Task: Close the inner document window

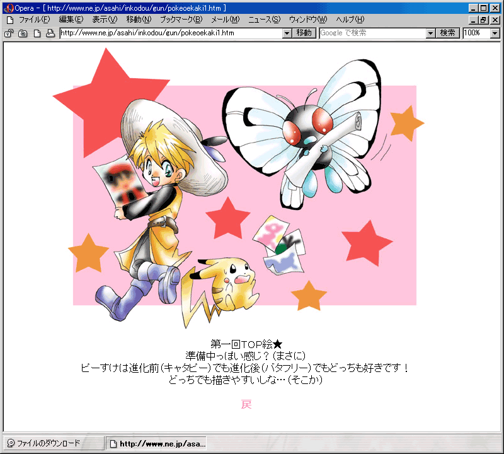Action: [x=495, y=20]
